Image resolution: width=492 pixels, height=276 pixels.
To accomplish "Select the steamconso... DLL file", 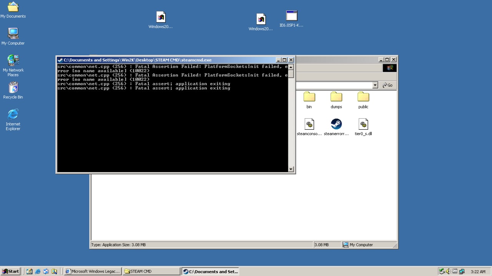I will coord(309,127).
